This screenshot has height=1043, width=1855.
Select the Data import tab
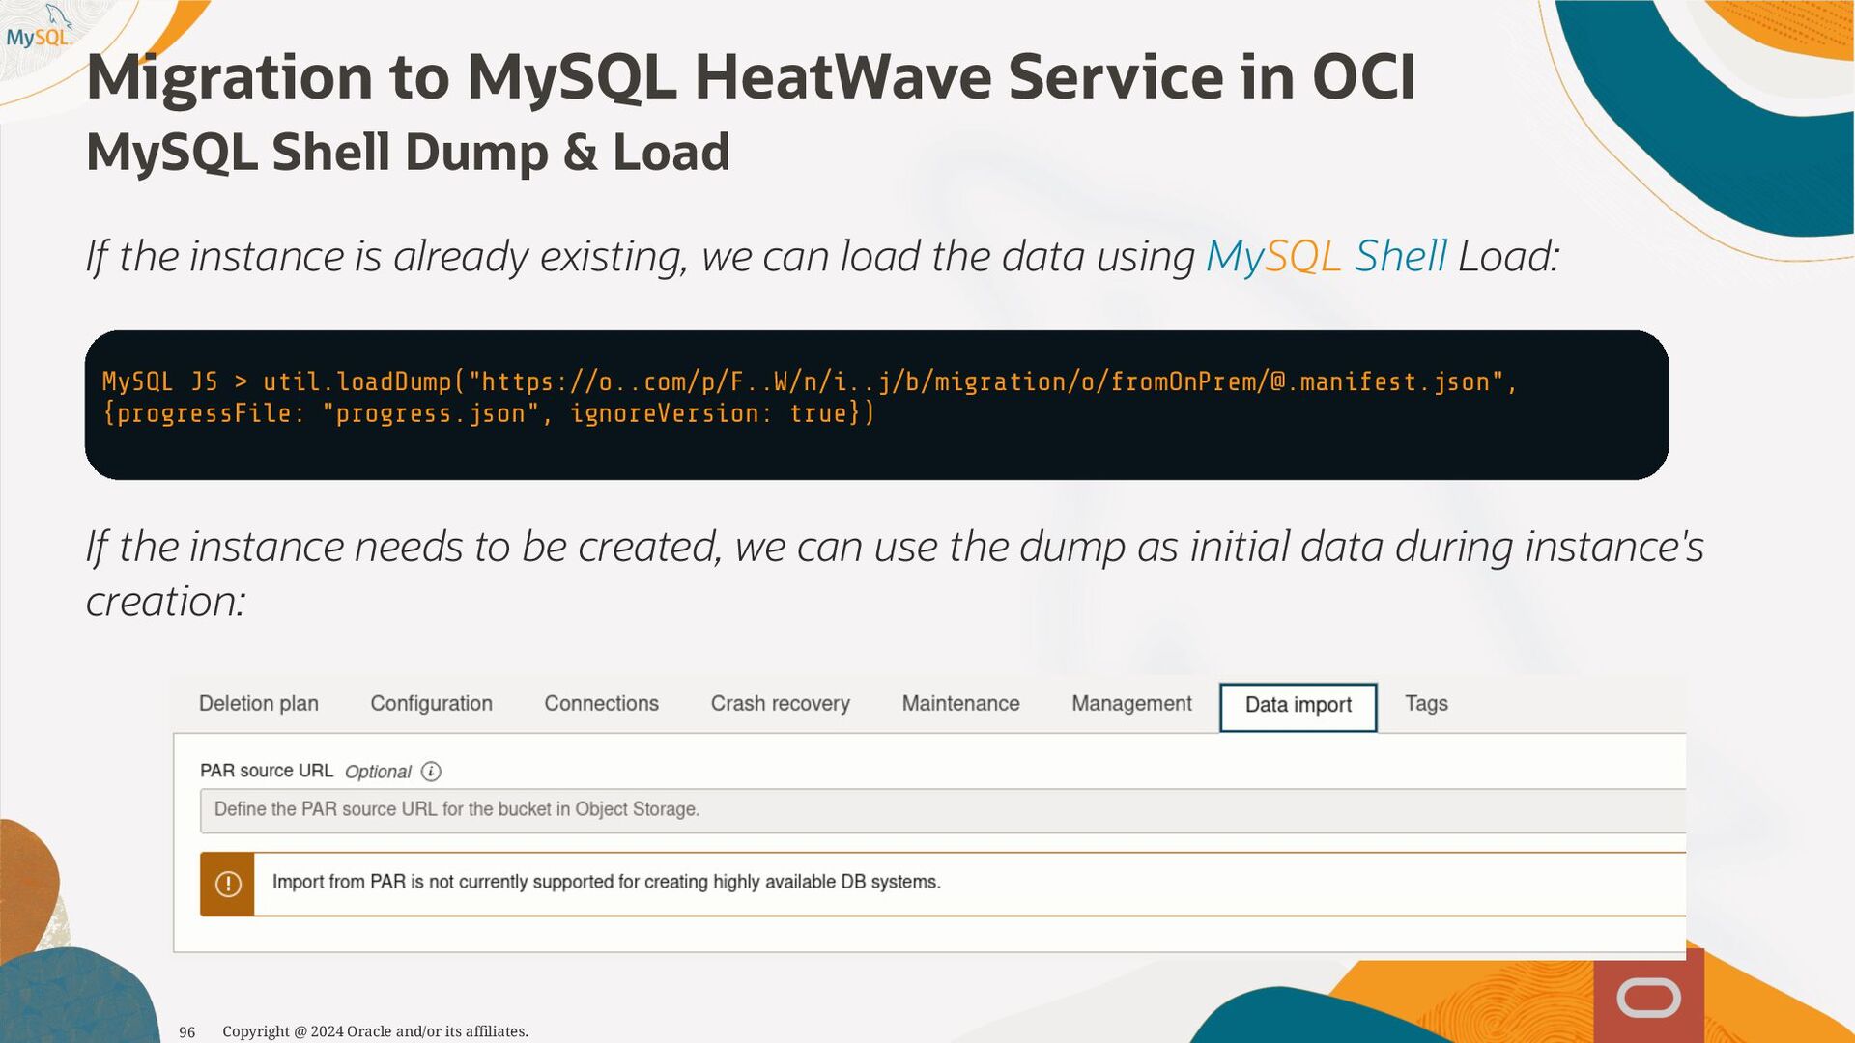(1298, 707)
